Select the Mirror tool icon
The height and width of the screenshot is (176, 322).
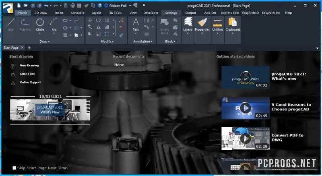click(x=99, y=27)
